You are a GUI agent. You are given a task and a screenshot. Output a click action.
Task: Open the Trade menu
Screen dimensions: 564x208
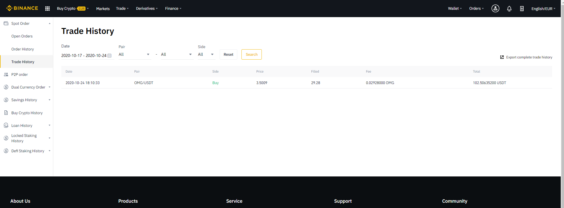(x=122, y=9)
